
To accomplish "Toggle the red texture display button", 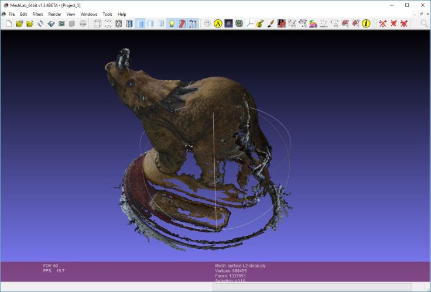I will pos(182,23).
